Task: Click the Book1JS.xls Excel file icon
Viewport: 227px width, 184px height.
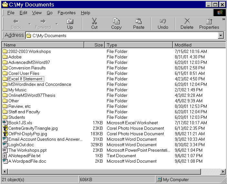Action: 5,123
